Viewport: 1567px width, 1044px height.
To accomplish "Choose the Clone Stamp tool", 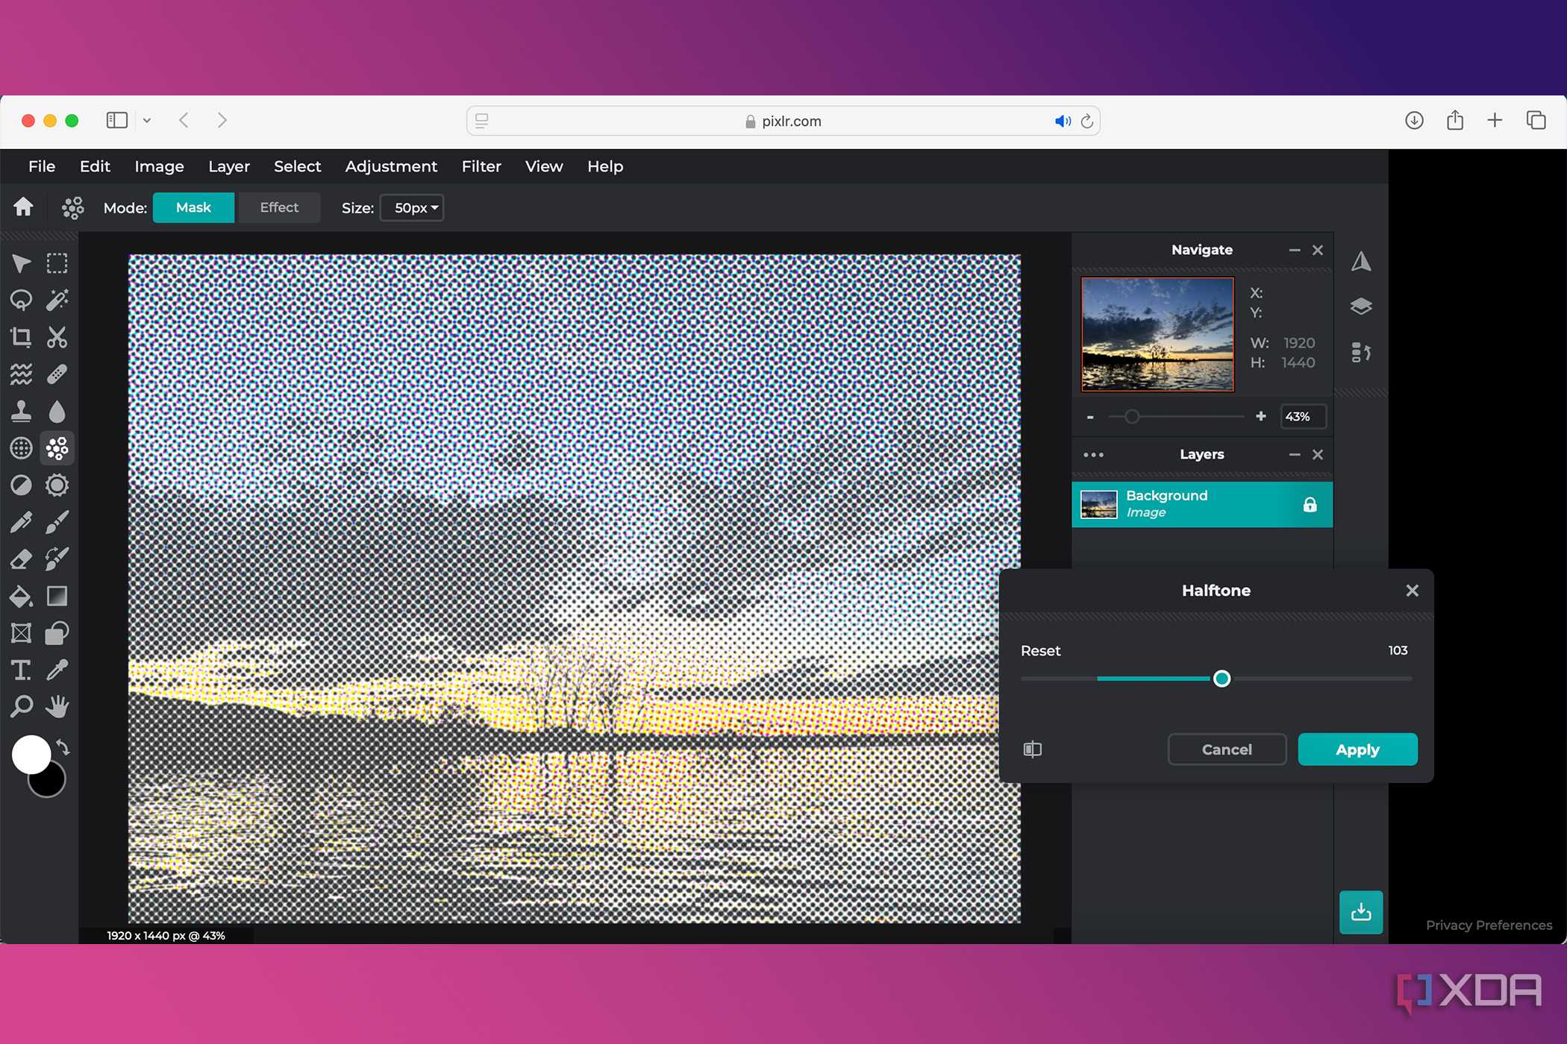I will pos(21,411).
